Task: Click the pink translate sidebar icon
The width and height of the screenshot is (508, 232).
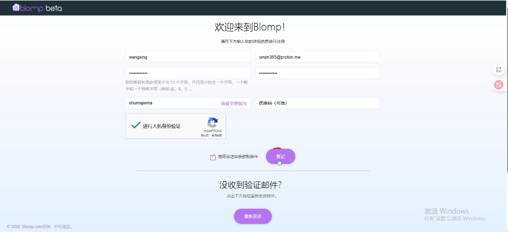Action: [499, 85]
